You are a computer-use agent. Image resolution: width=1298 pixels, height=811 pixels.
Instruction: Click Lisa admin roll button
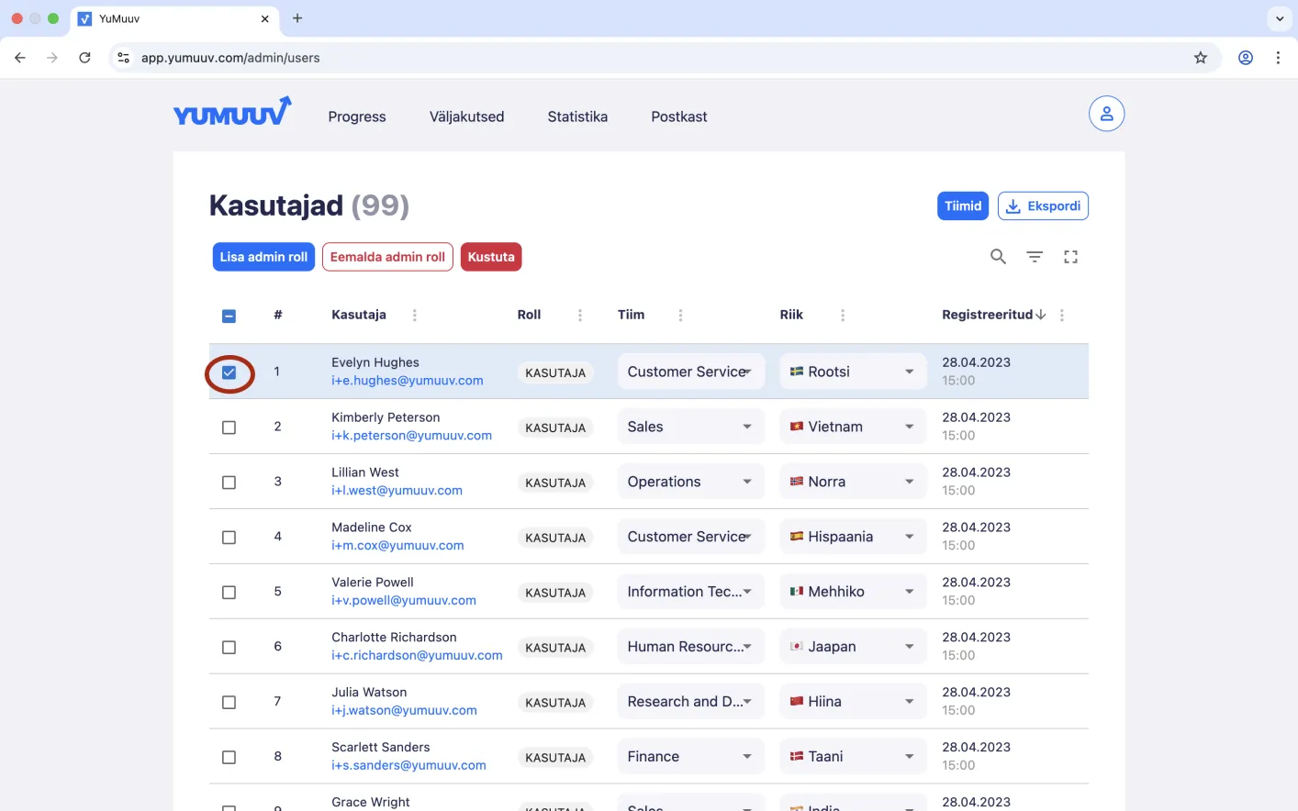click(263, 257)
